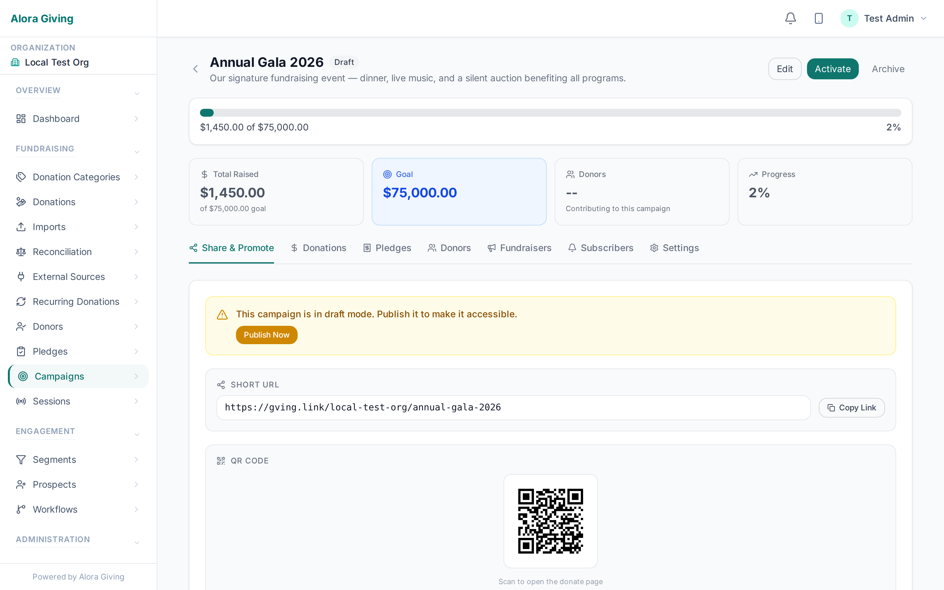
Task: Switch to the Subscribers tab
Action: point(607,248)
